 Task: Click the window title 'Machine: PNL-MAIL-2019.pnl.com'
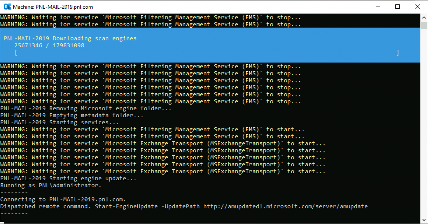[53, 7]
